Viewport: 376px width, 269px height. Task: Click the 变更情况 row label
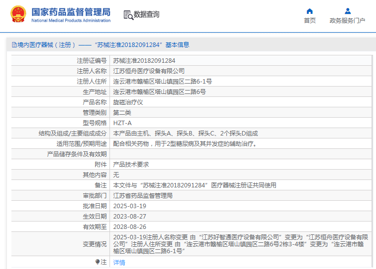point(95,244)
